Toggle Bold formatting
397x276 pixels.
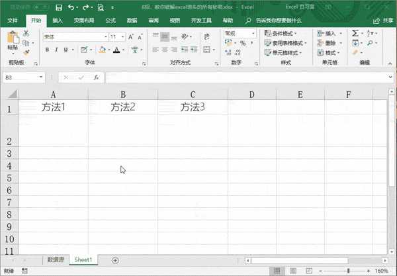[x=47, y=50]
